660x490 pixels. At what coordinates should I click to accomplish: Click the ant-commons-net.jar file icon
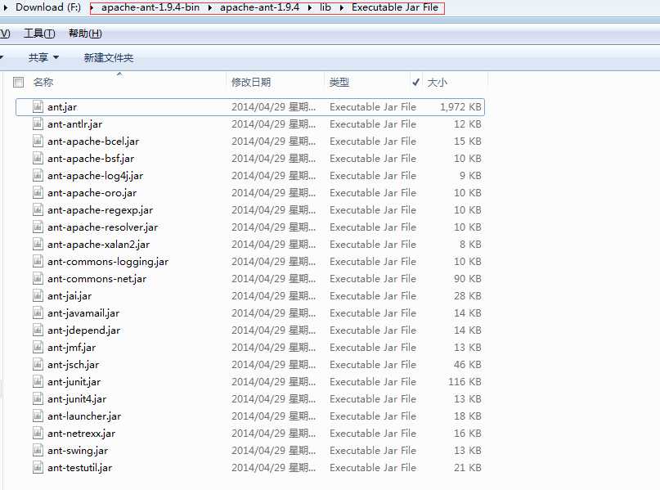[x=38, y=279]
